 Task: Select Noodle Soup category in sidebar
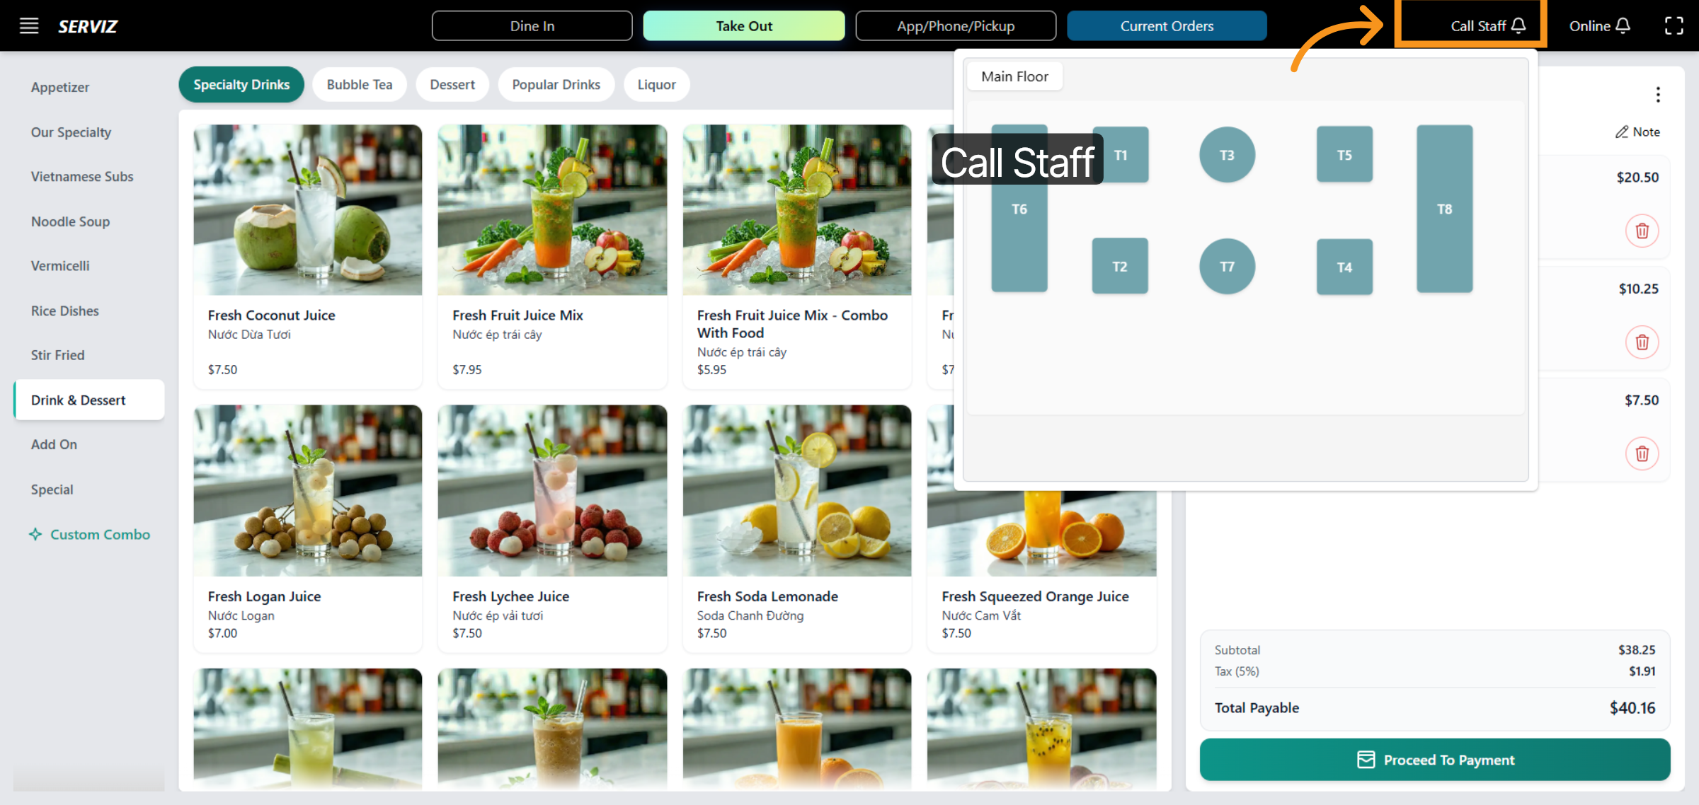70,221
